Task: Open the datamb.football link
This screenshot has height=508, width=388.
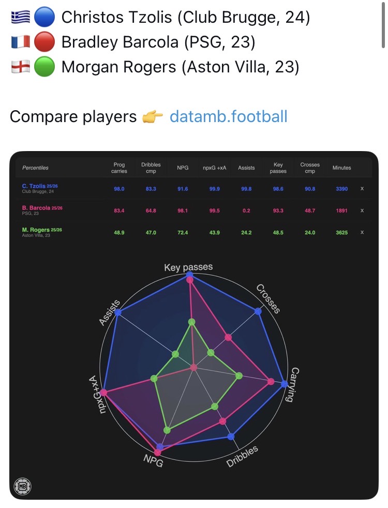Action: pyautogui.click(x=228, y=116)
